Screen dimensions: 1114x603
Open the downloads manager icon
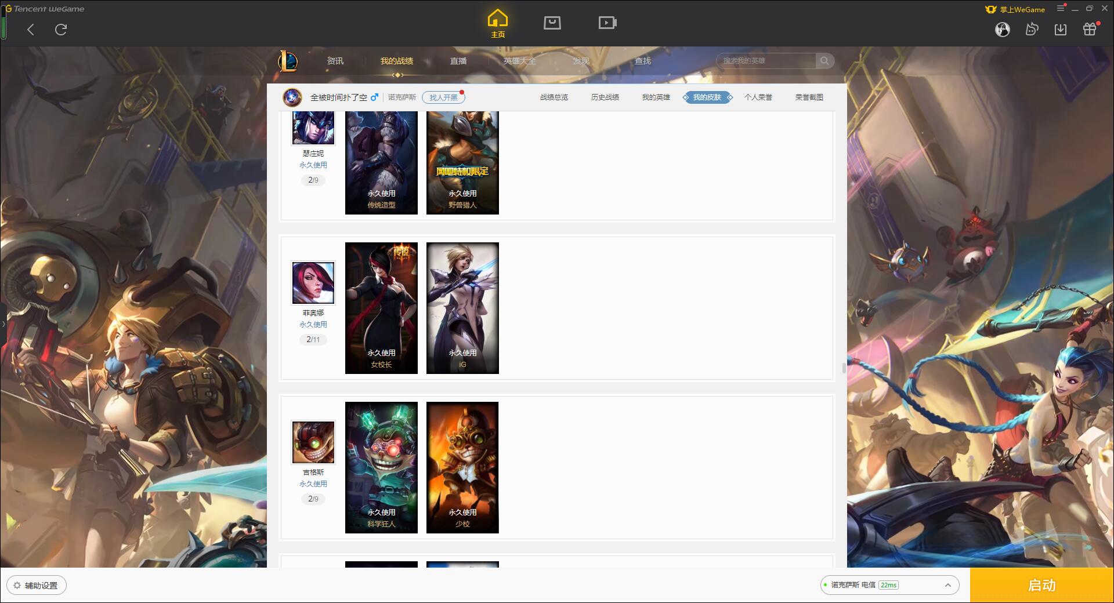1061,29
